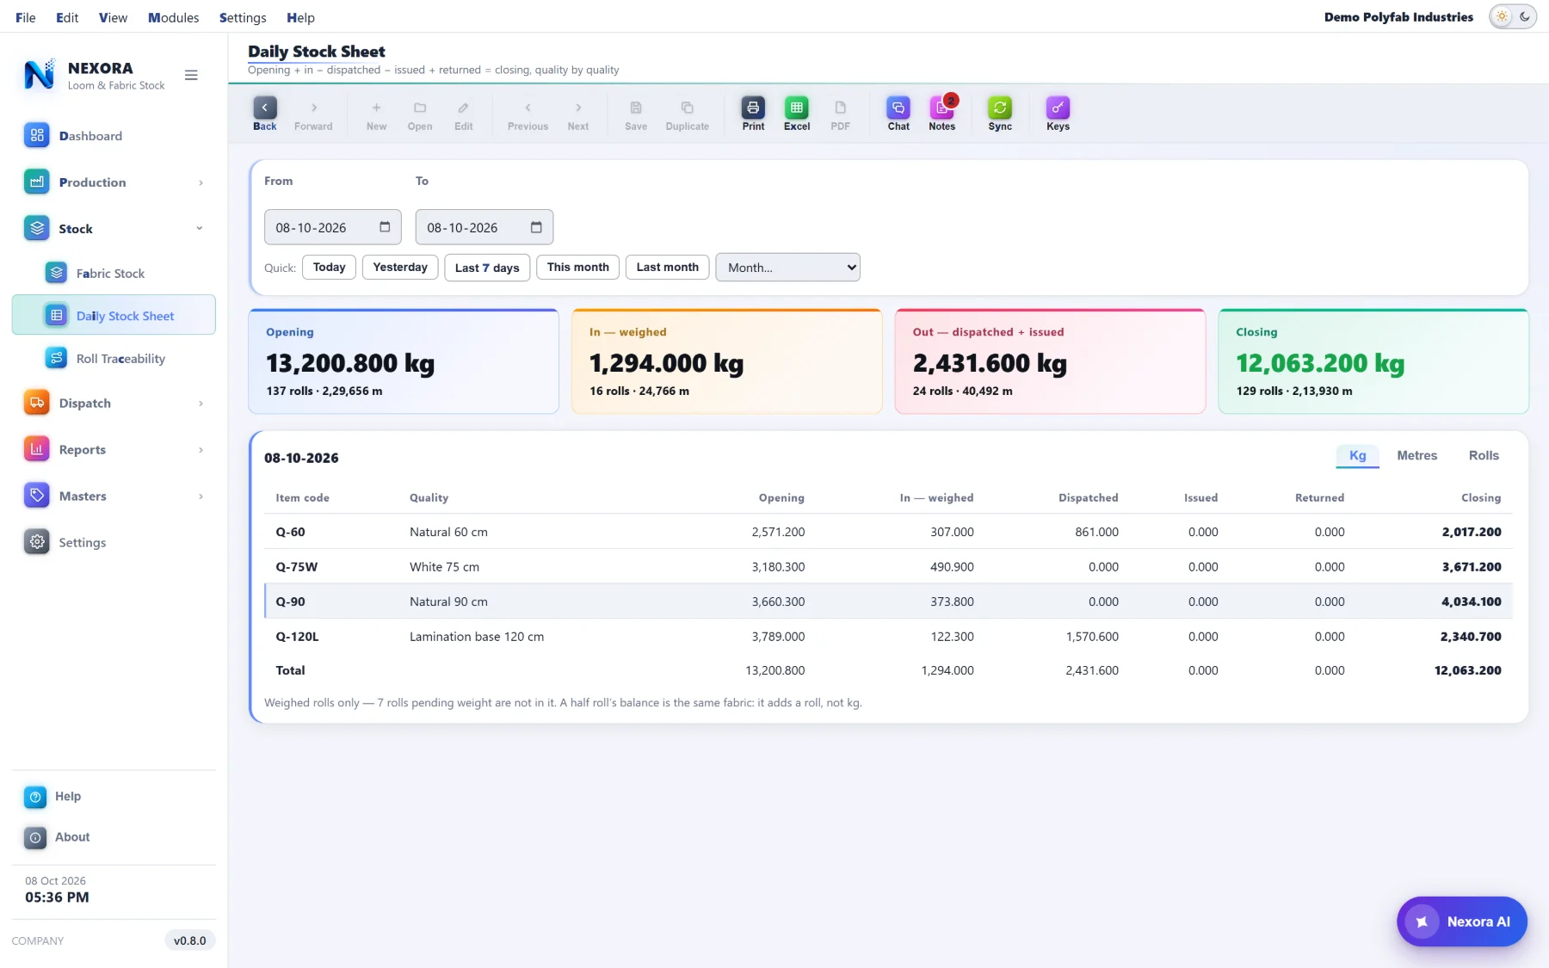Open the Month... dropdown
Image resolution: width=1549 pixels, height=968 pixels.
(787, 268)
